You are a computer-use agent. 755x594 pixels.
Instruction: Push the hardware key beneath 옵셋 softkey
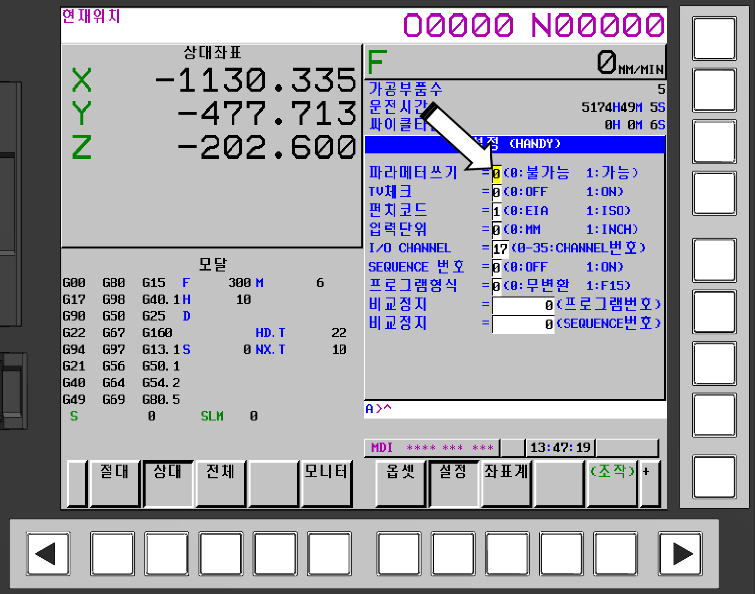pos(399,554)
